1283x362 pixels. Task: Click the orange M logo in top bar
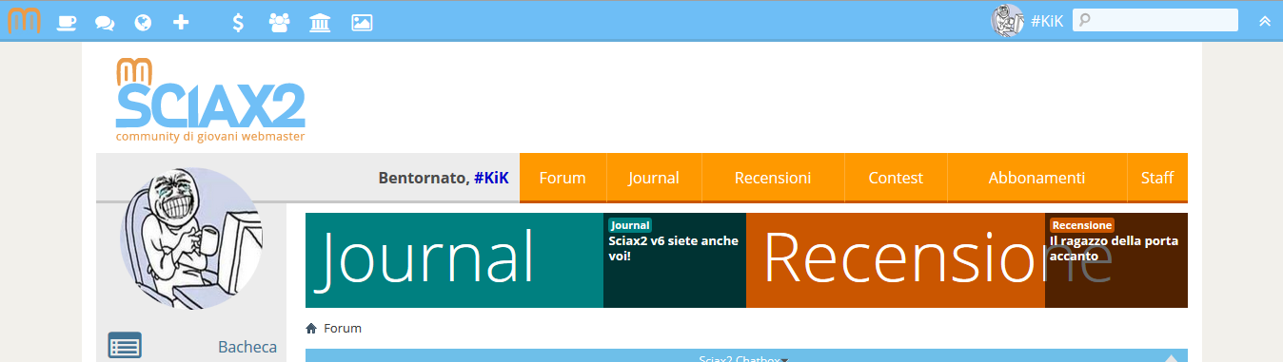coord(24,20)
